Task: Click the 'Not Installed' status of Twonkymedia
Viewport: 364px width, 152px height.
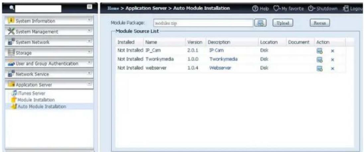Action: pos(131,60)
